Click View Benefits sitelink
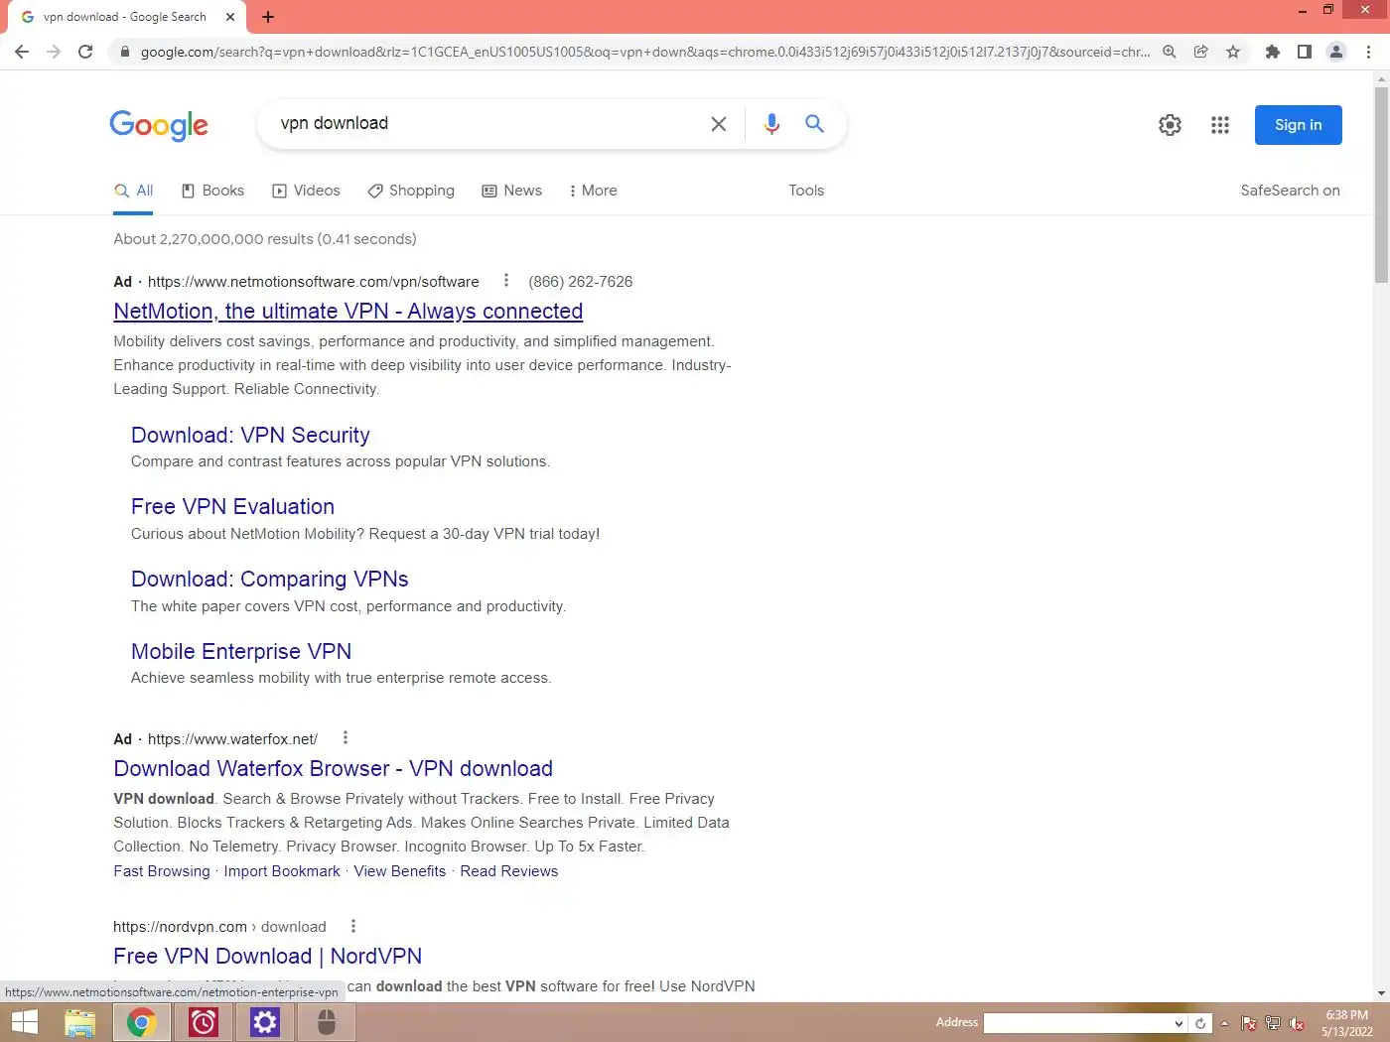 coord(400,871)
